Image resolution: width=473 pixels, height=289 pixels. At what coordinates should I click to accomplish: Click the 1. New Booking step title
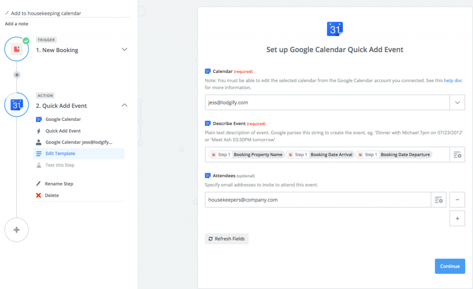[57, 50]
